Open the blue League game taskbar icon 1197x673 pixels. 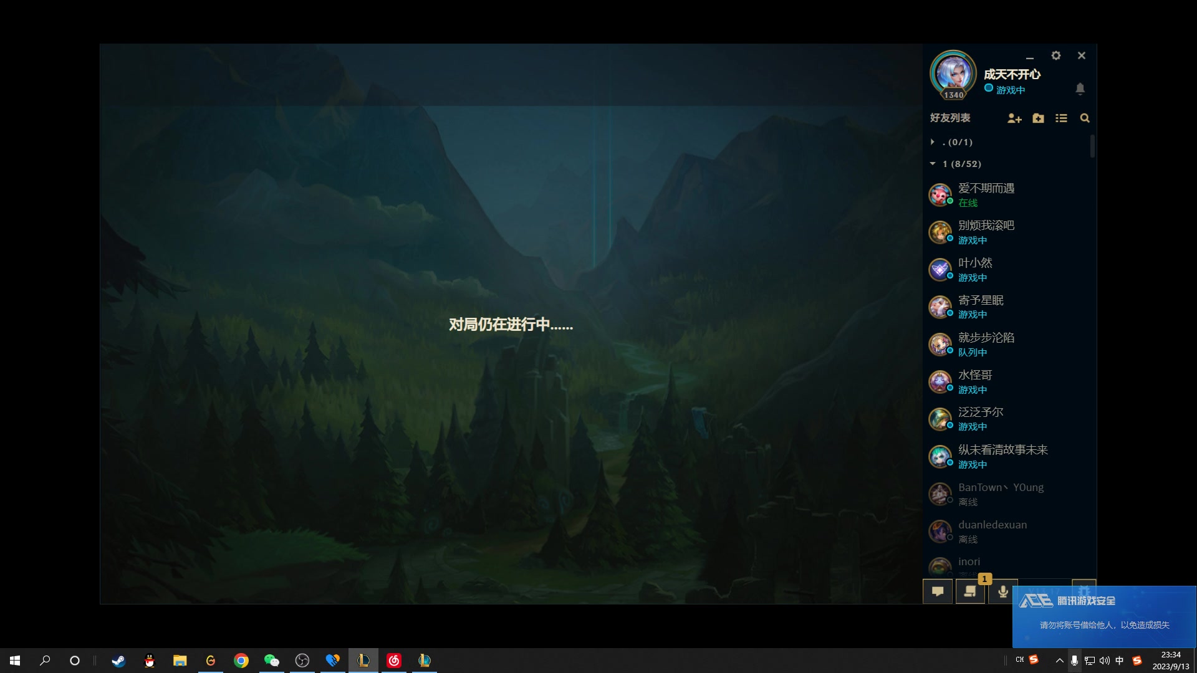425,661
